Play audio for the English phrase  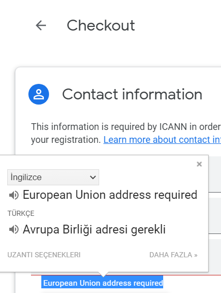(14, 195)
